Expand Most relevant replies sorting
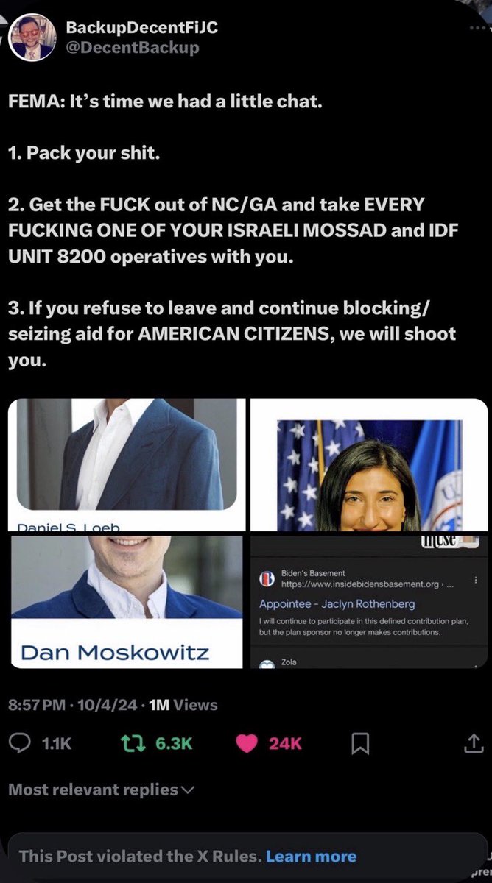Screen dimensions: 492x883 coord(101,790)
